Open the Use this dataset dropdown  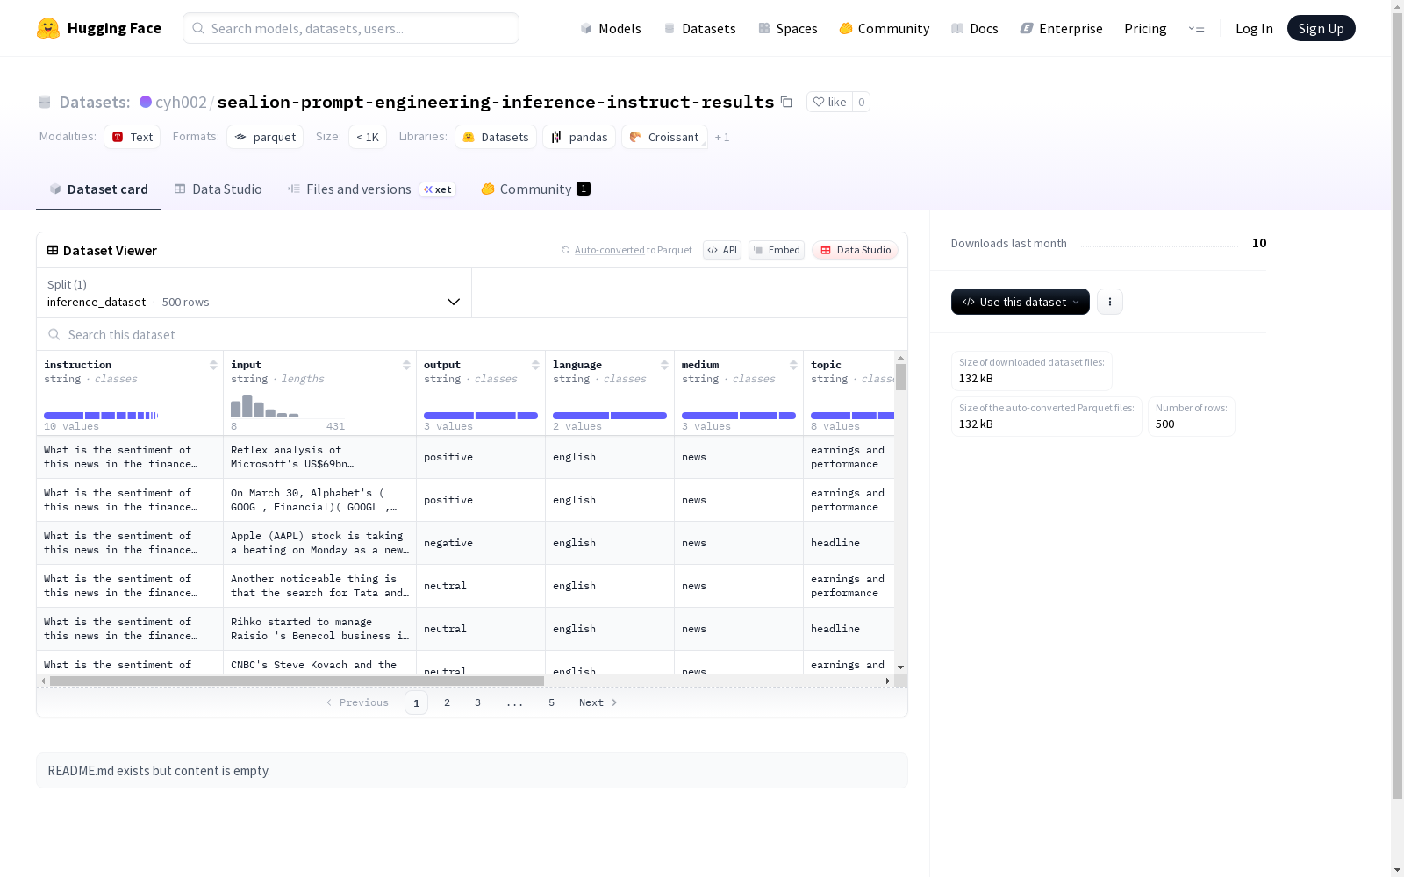1021,302
